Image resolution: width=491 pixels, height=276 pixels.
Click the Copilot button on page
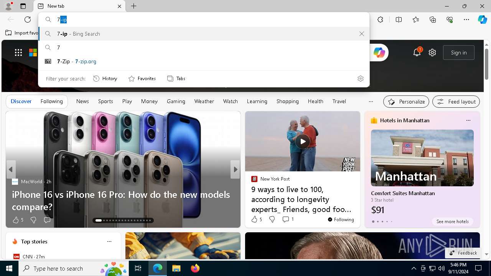click(x=379, y=53)
